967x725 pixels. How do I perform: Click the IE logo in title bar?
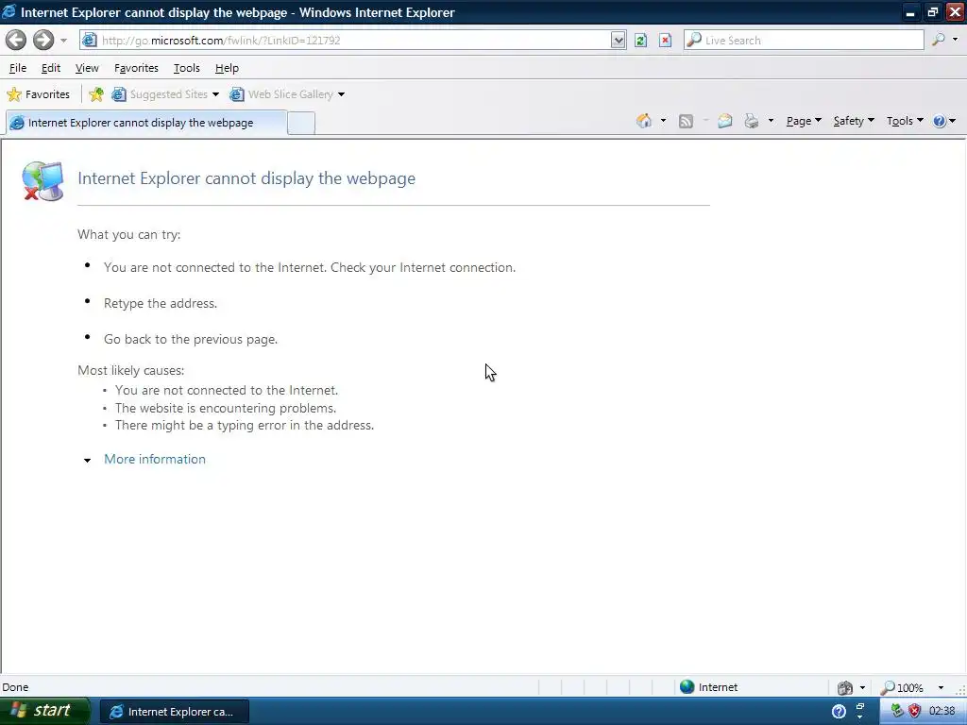[x=9, y=11]
